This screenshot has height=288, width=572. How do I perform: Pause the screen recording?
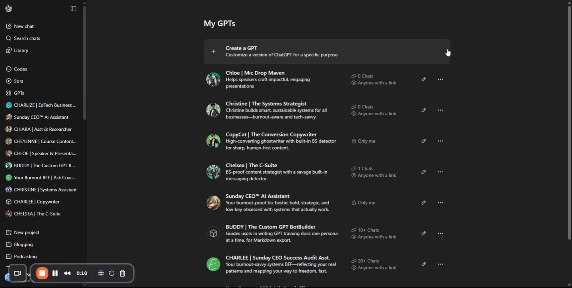(x=55, y=273)
